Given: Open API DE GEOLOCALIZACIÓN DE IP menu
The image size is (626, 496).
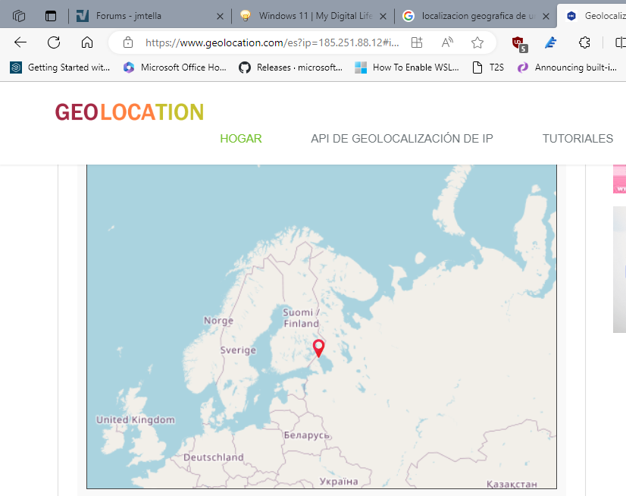Looking at the screenshot, I should 402,139.
